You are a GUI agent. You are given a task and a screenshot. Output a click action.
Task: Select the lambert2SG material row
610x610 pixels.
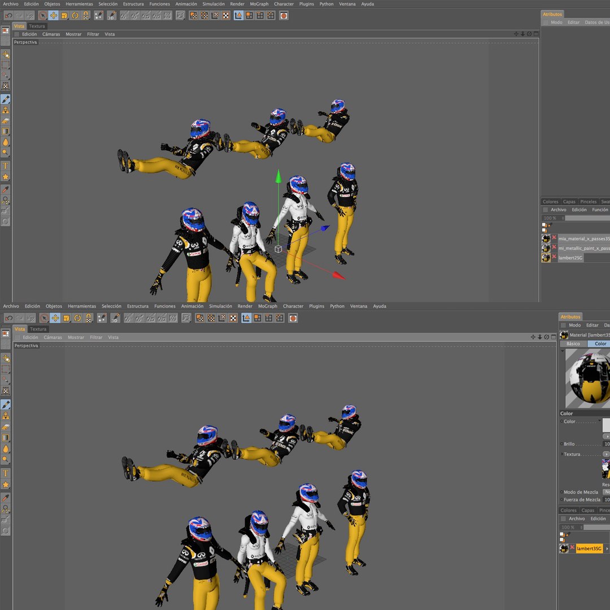tap(570, 258)
